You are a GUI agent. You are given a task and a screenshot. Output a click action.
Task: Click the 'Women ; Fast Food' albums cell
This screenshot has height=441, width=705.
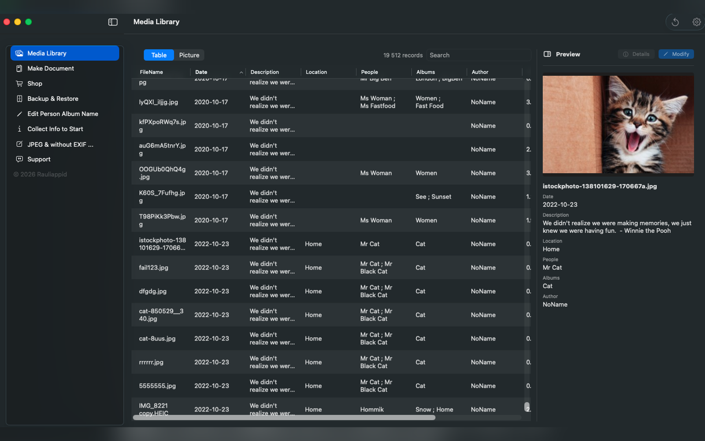point(430,102)
